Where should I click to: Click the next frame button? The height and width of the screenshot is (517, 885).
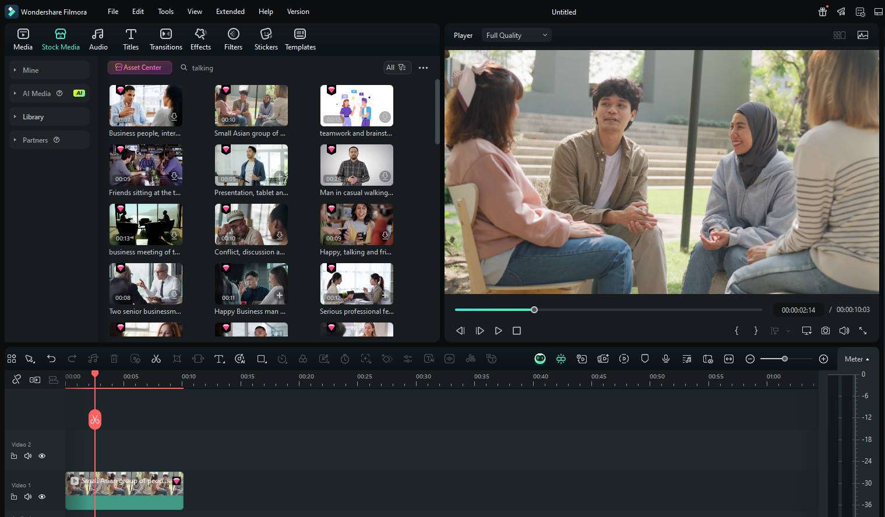coord(479,330)
